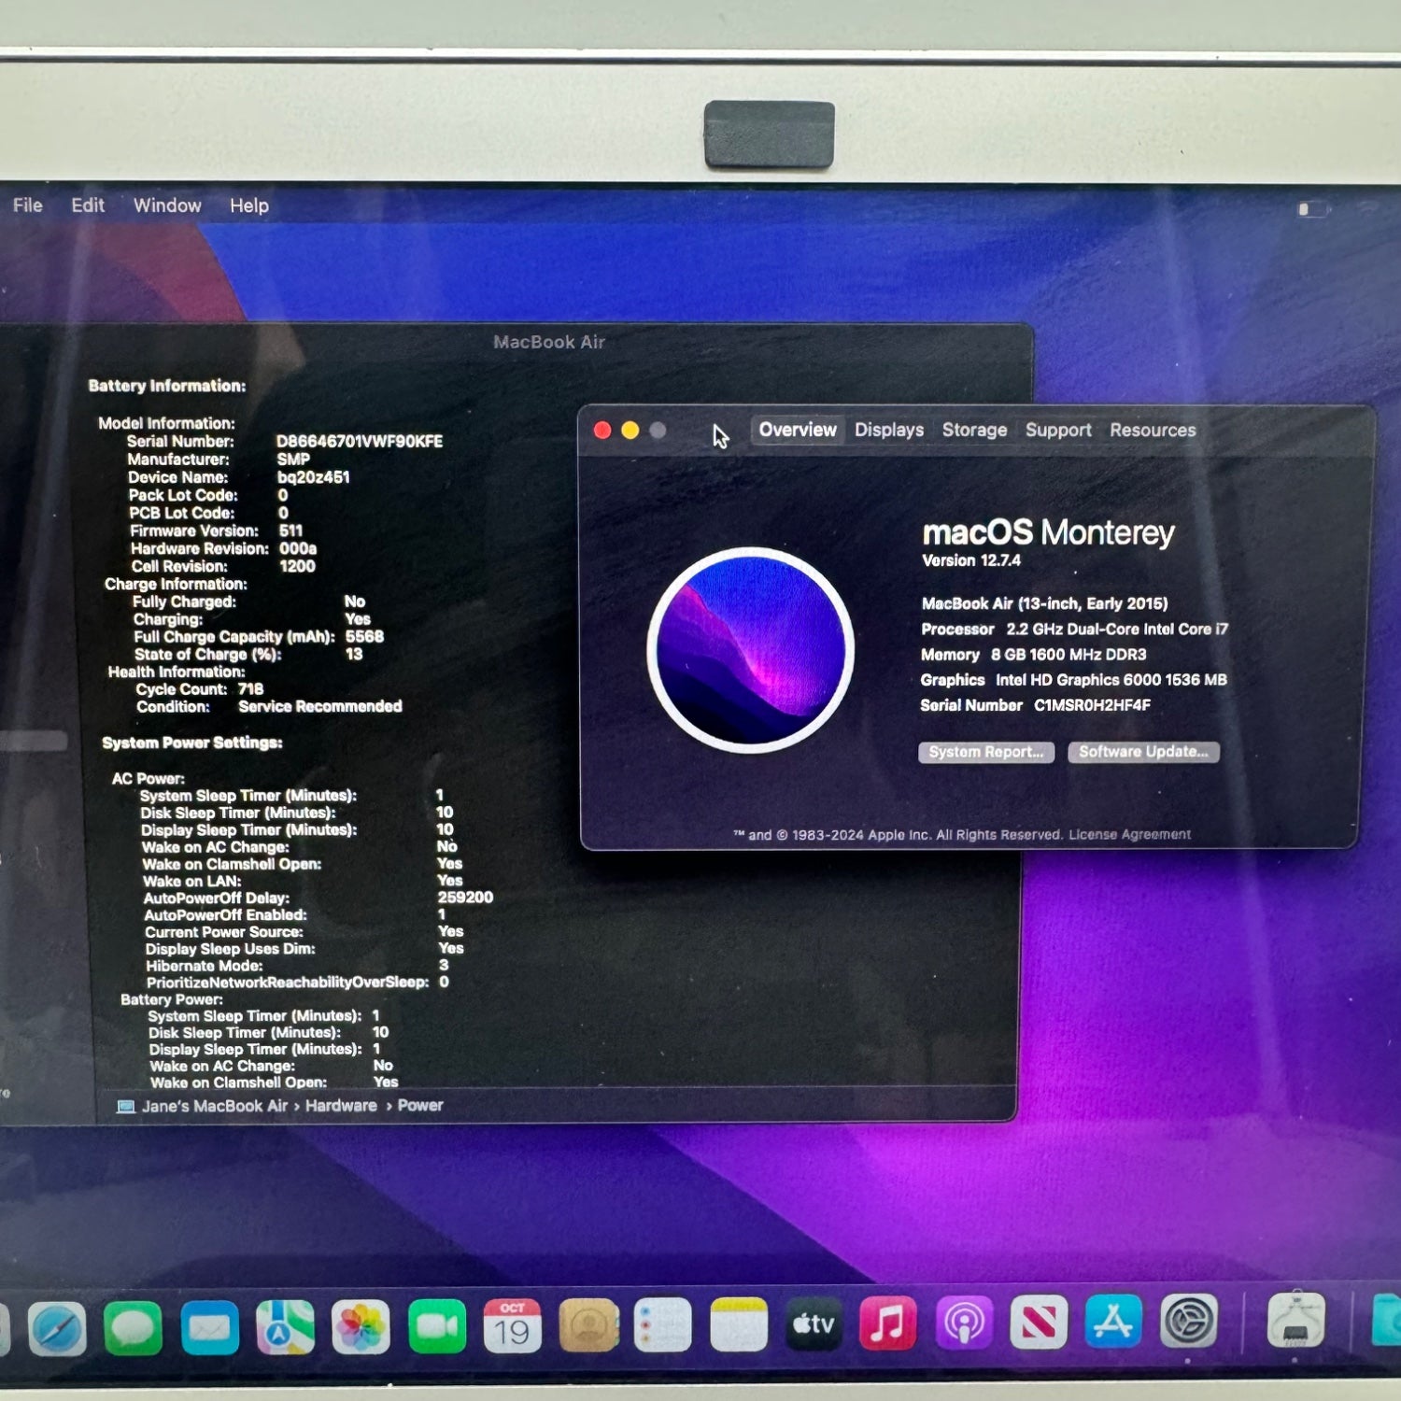This screenshot has width=1401, height=1401.
Task: Open the Calendar showing Oct 19
Action: click(x=512, y=1326)
